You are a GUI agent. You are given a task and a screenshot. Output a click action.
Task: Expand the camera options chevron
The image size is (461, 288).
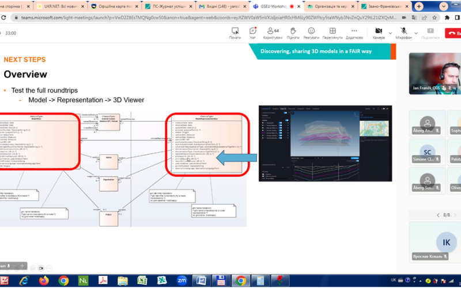pos(390,33)
